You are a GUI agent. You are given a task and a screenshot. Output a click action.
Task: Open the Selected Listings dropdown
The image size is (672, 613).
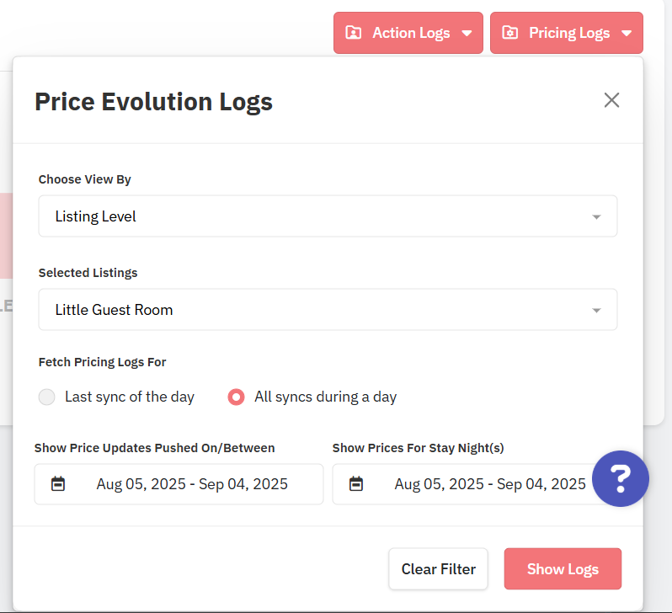pos(327,310)
